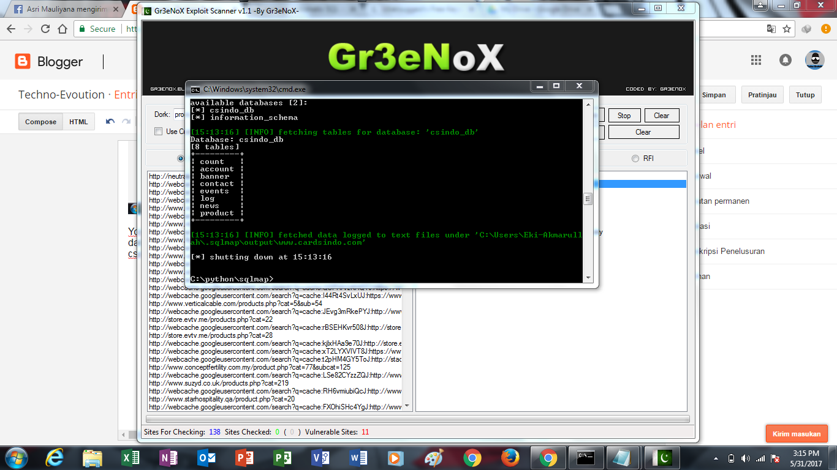This screenshot has height=470, width=837.
Task: Switch to the Compose tab in Blogger
Action: 40,121
